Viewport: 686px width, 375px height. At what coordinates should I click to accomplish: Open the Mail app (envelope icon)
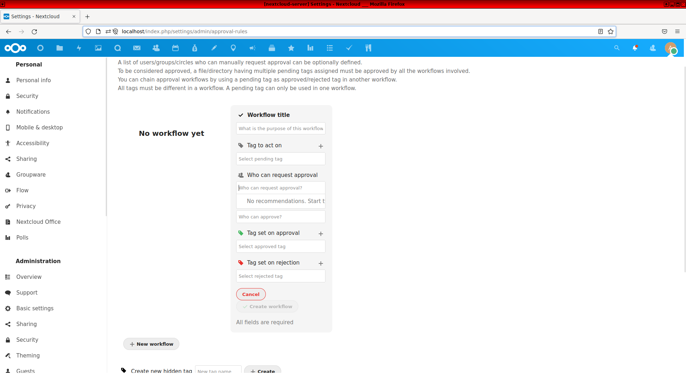coord(137,48)
